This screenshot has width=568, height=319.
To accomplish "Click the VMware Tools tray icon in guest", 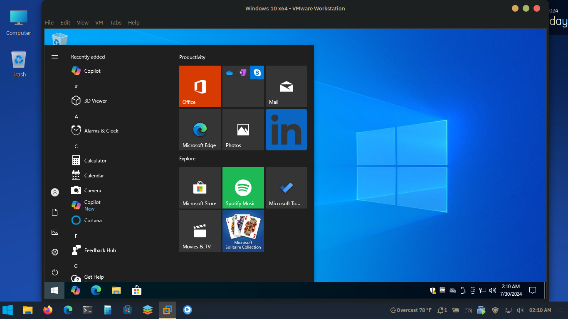I will [442, 290].
